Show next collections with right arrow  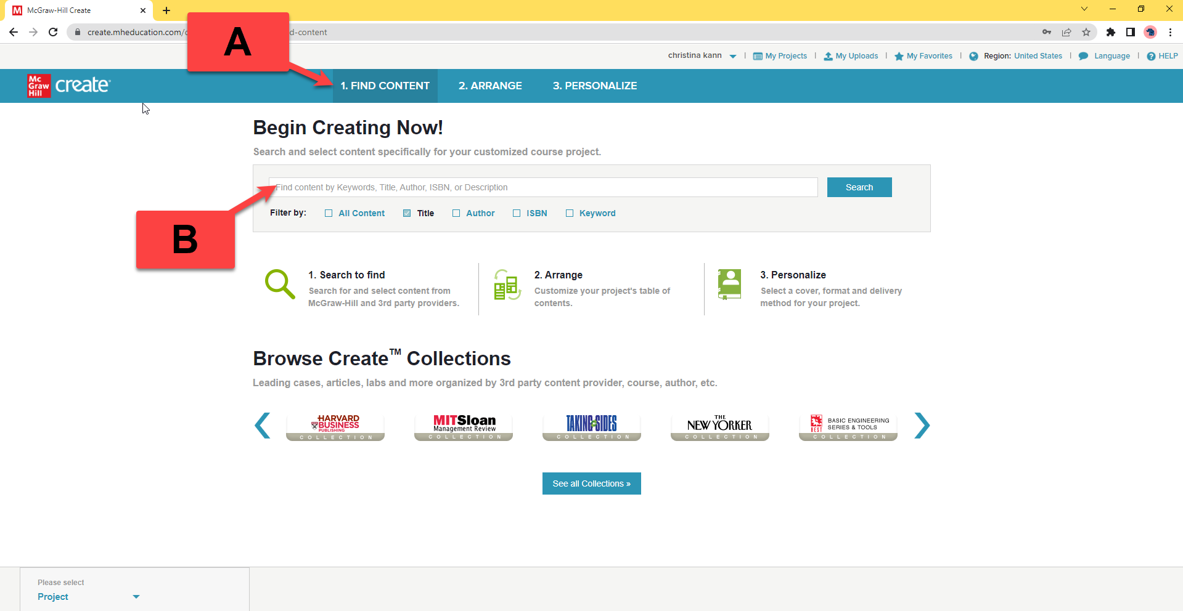point(922,426)
